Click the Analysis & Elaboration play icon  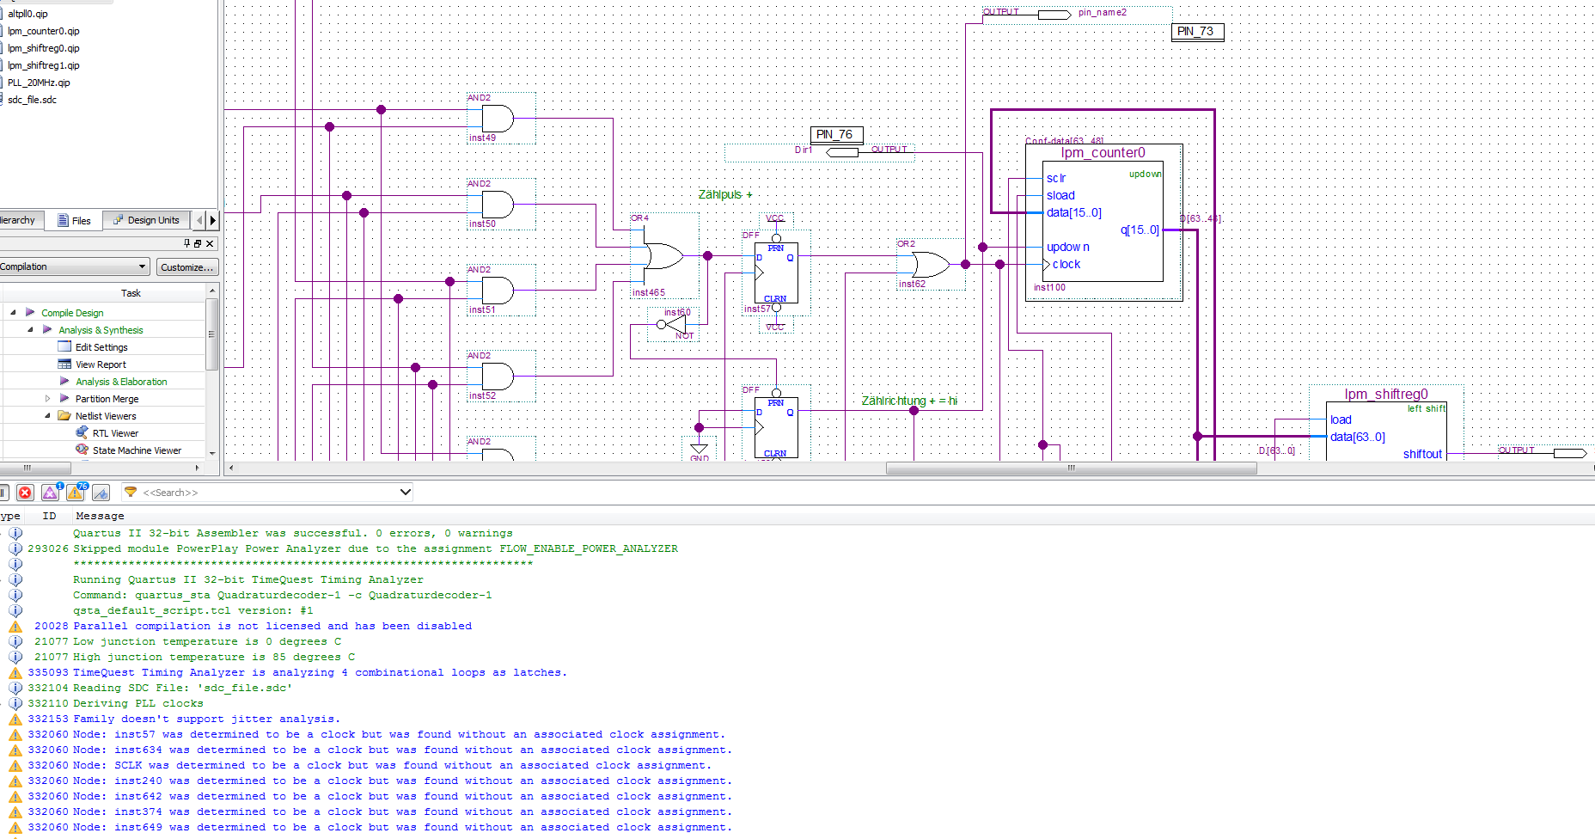tap(64, 382)
